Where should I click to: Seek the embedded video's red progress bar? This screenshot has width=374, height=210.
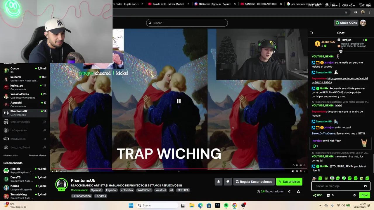click(x=178, y=169)
